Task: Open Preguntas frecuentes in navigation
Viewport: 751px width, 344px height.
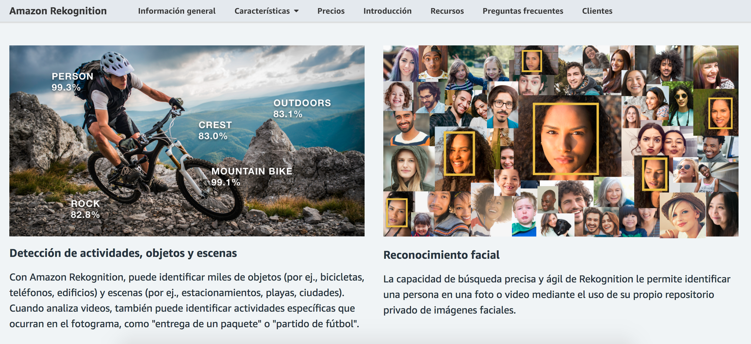Action: coord(523,11)
